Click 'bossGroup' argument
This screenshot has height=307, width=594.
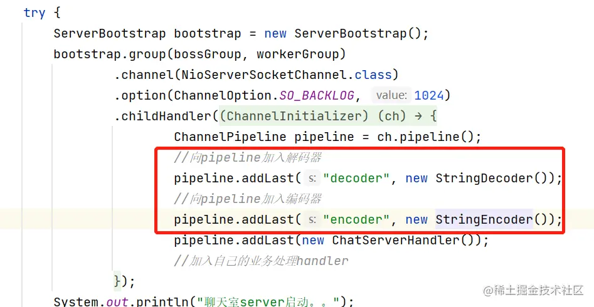click(207, 55)
